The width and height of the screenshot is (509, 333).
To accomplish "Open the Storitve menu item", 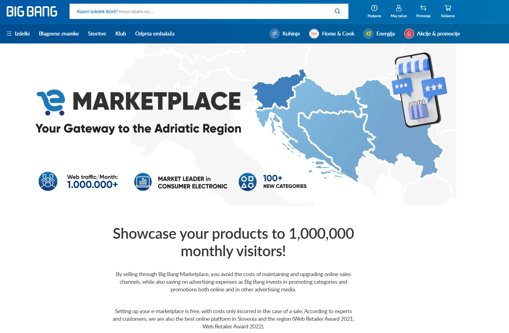I will [97, 34].
